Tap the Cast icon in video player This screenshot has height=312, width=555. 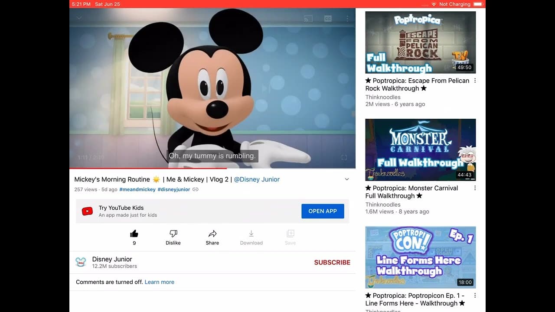pos(308,19)
